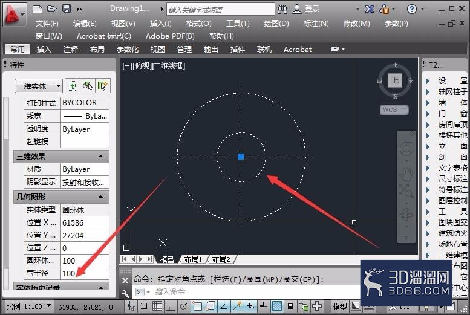Click the Open file folder icon
This screenshot has width=470, height=315.
(52, 9)
